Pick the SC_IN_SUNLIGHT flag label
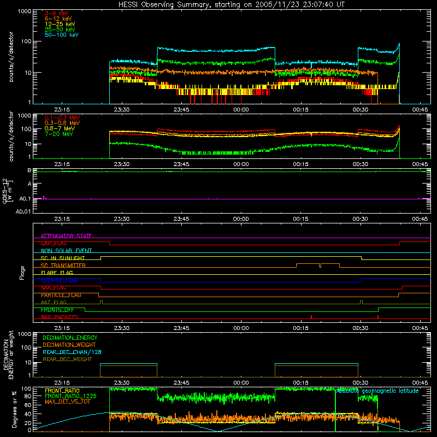 (63, 258)
